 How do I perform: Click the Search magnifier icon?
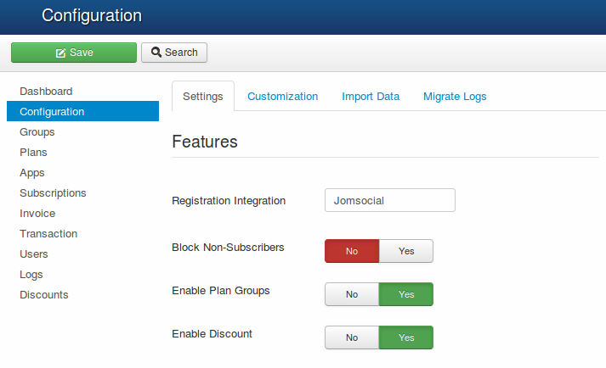(156, 52)
